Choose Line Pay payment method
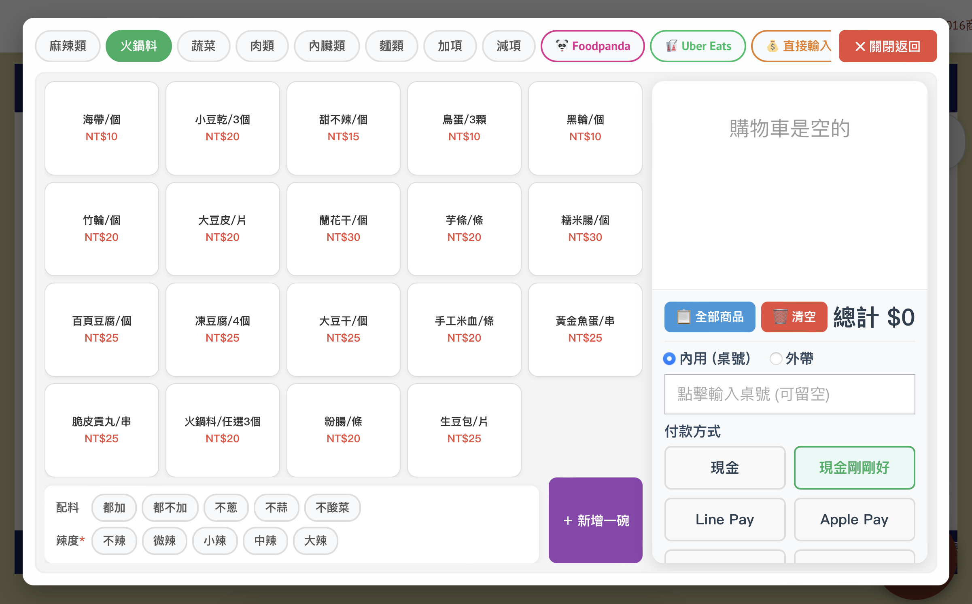Viewport: 972px width, 604px height. [x=725, y=520]
